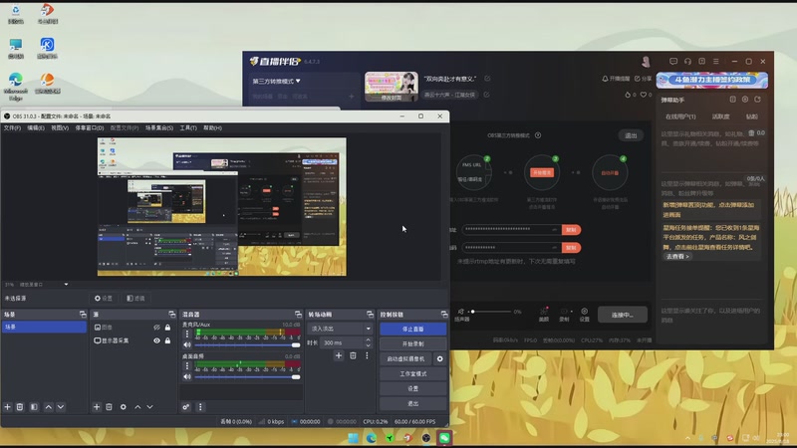Show the stream key field contents
797x448 pixels.
click(555, 247)
